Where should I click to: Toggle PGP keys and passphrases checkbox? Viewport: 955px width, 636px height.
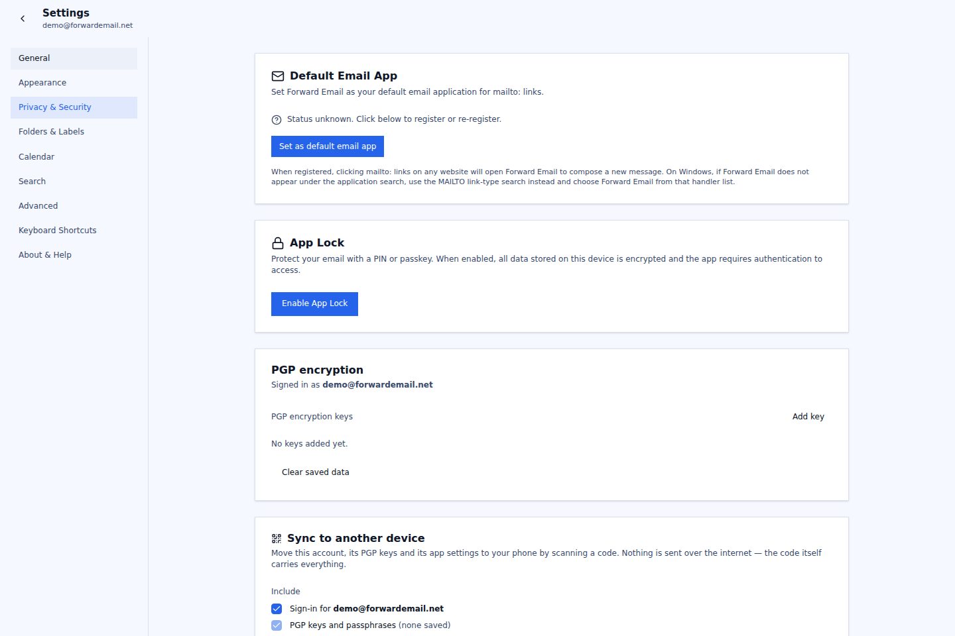coord(277,625)
